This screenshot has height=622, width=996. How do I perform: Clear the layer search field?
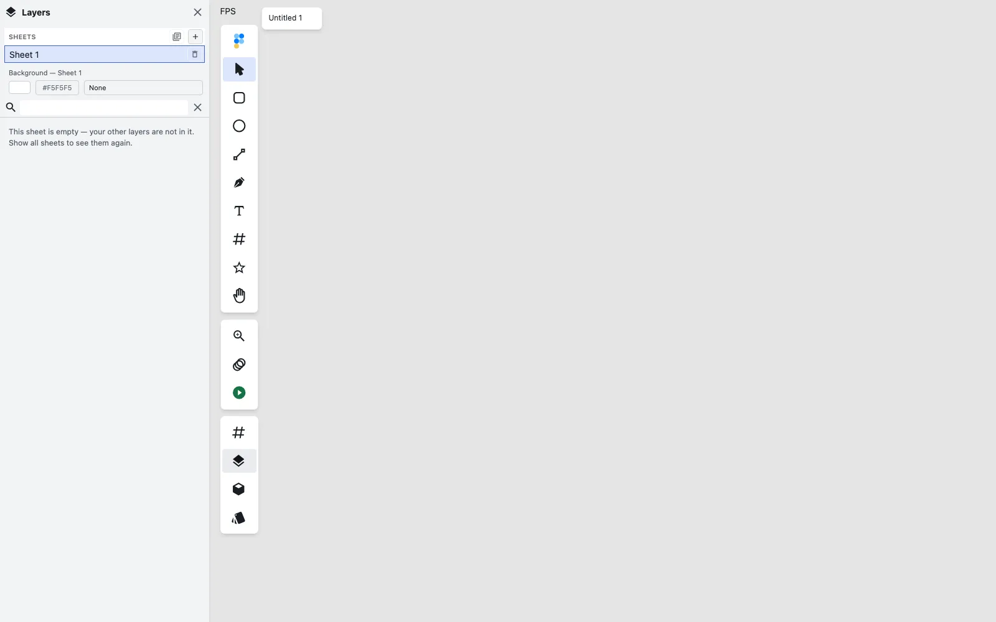coord(197,108)
